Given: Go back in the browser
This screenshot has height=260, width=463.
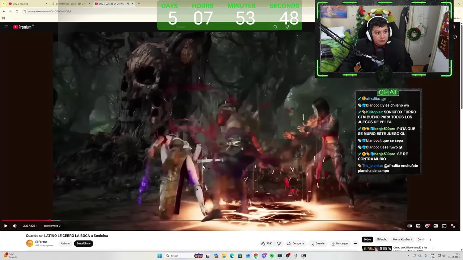Looking at the screenshot, I should tap(4, 11).
